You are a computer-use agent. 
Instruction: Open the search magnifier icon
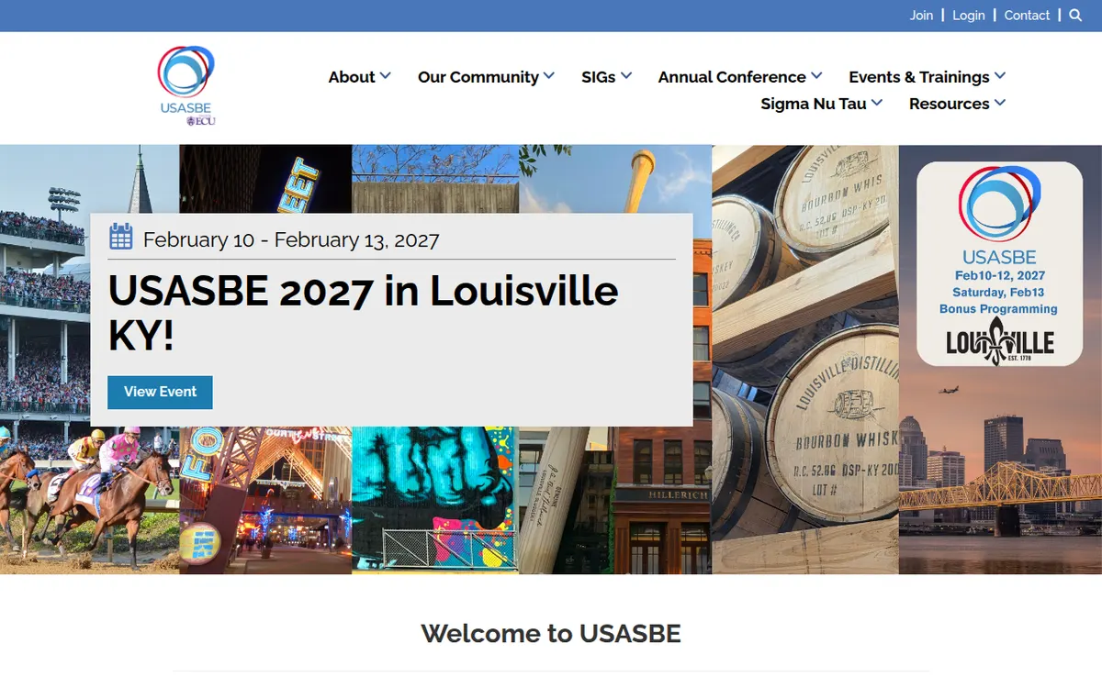1075,16
